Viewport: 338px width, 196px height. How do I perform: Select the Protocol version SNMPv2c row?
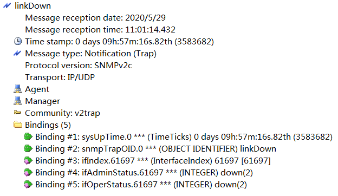79,66
